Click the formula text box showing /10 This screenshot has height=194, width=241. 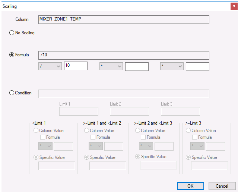click(x=124, y=56)
